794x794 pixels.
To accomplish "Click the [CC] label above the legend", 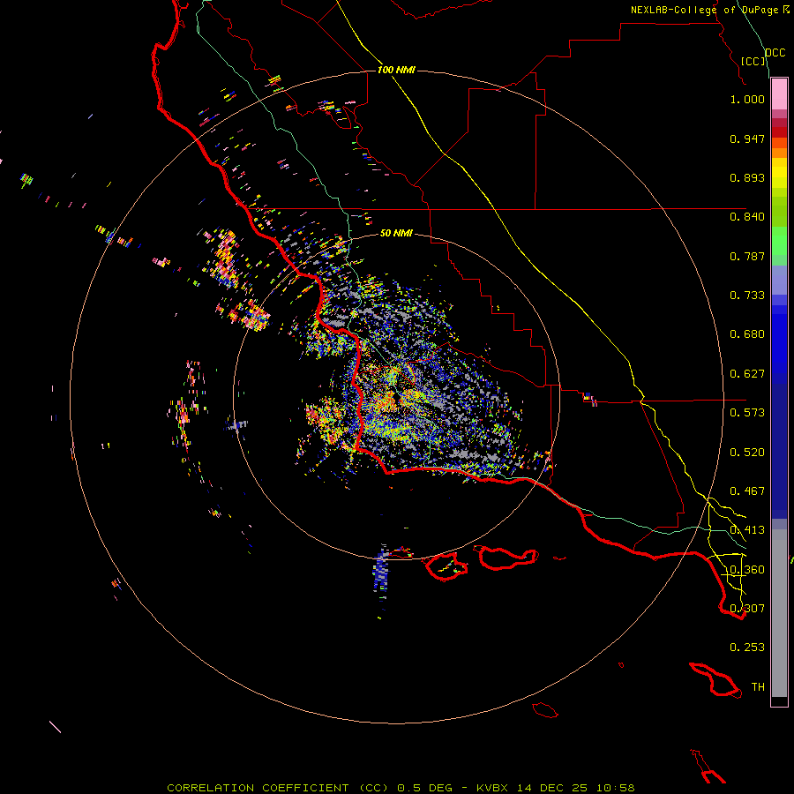I will coord(753,61).
